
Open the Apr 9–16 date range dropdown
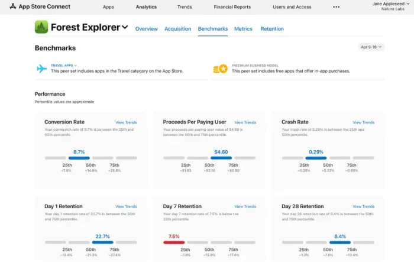371,47
